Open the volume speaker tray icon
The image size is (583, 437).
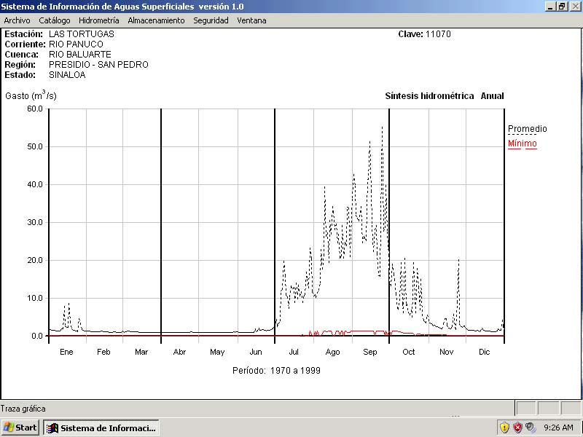pyautogui.click(x=531, y=428)
